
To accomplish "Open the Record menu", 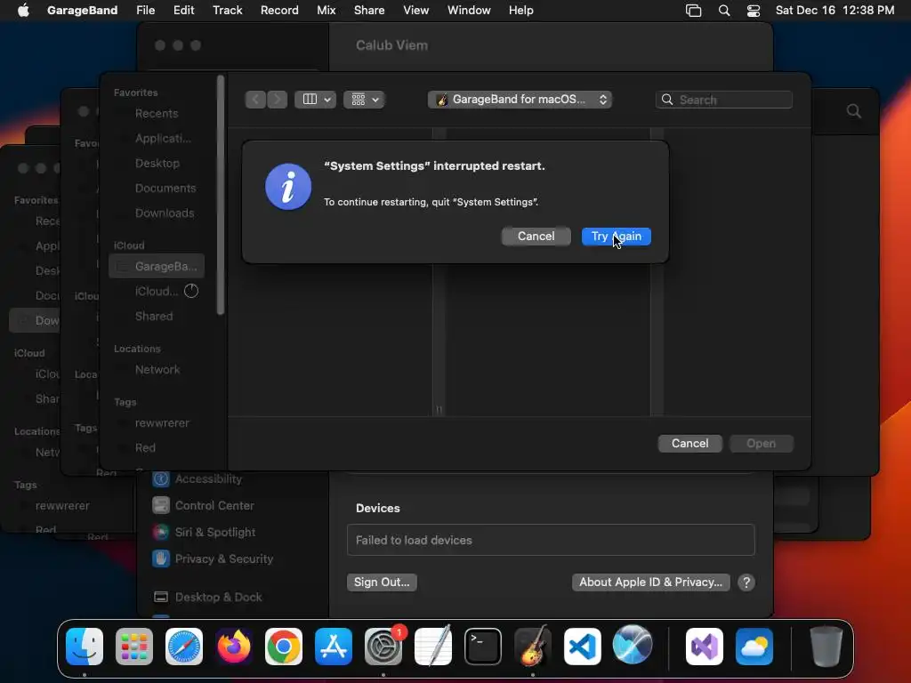I will pos(279,11).
